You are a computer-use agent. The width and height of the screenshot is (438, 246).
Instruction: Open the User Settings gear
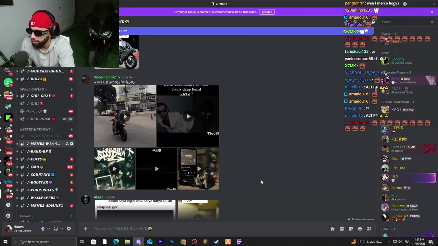tap(69, 229)
